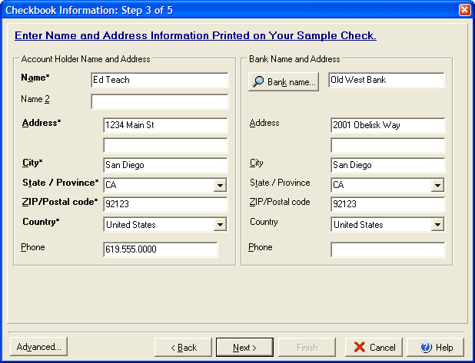Image resolution: width=475 pixels, height=363 pixels.
Task: Open Help with the question mark button
Action: 435,347
